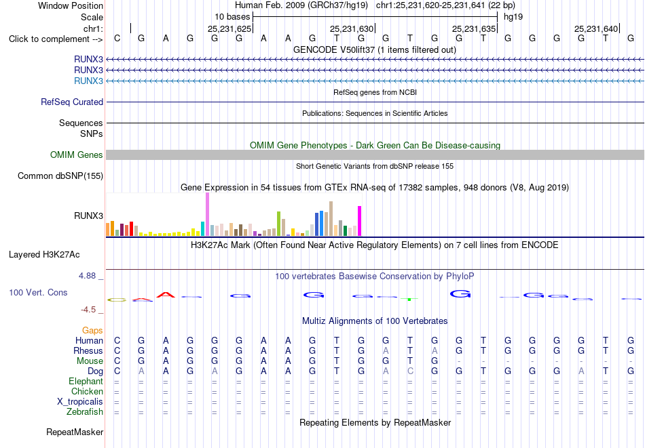645x448 pixels.
Task: Click the tallest violet bar in GTEx chart
Action: (x=207, y=214)
